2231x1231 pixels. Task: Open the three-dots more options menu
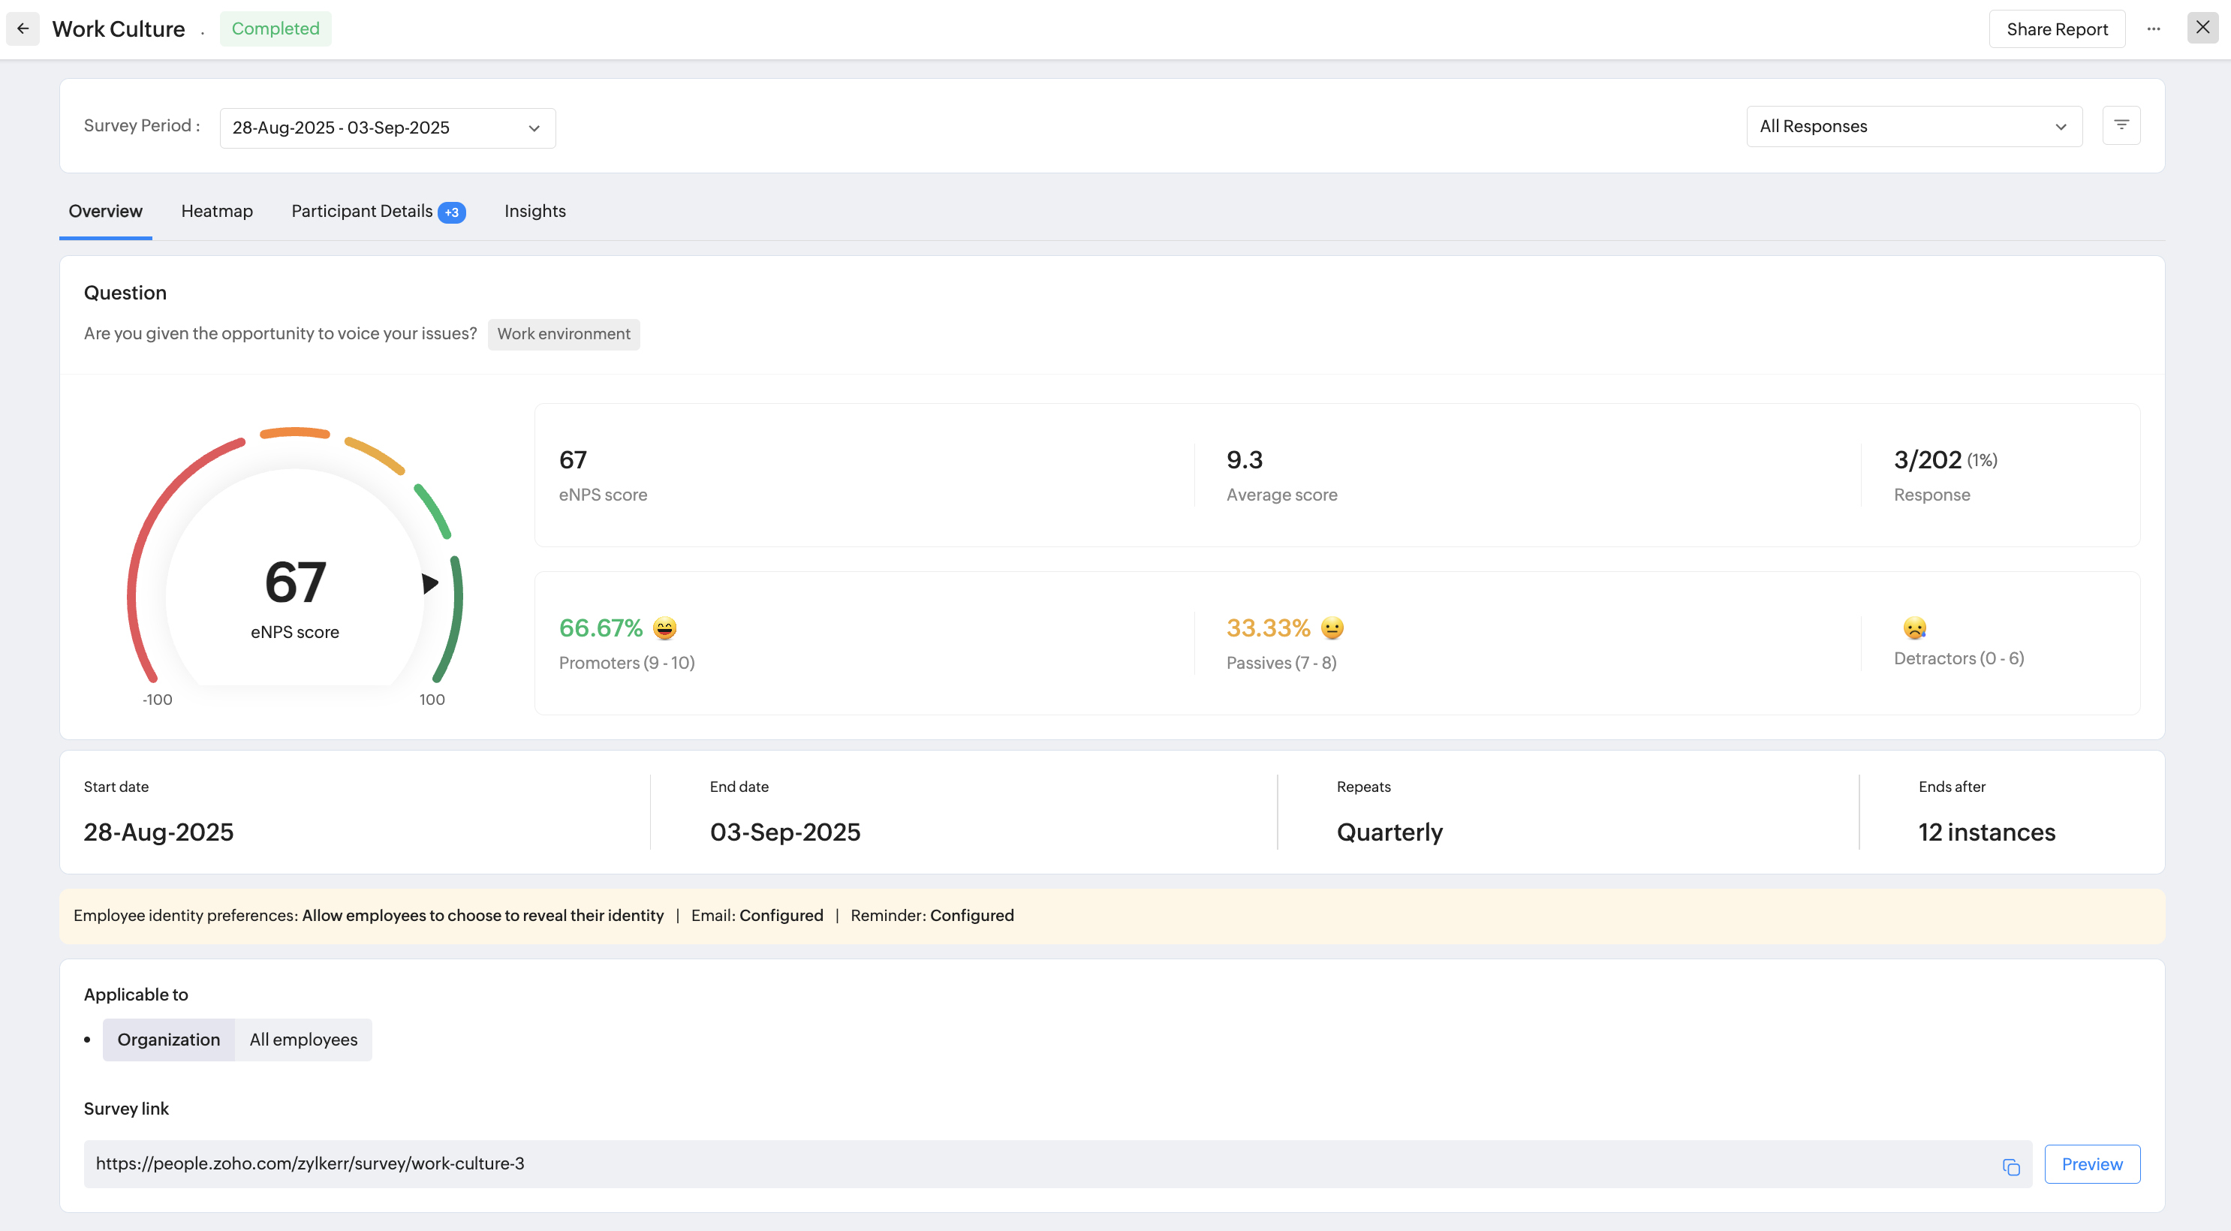pyautogui.click(x=2153, y=29)
